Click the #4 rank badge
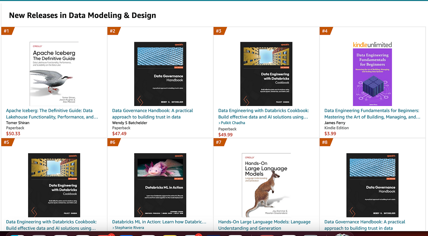Viewport: 428px width, 236px height. (x=326, y=31)
